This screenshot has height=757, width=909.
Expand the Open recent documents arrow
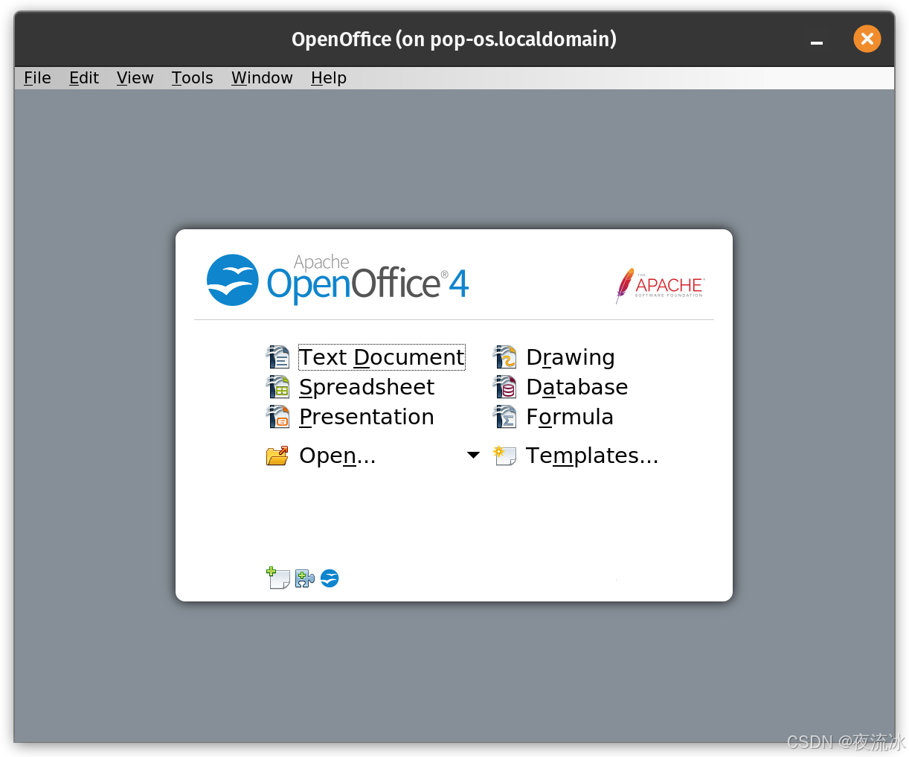pyautogui.click(x=473, y=455)
